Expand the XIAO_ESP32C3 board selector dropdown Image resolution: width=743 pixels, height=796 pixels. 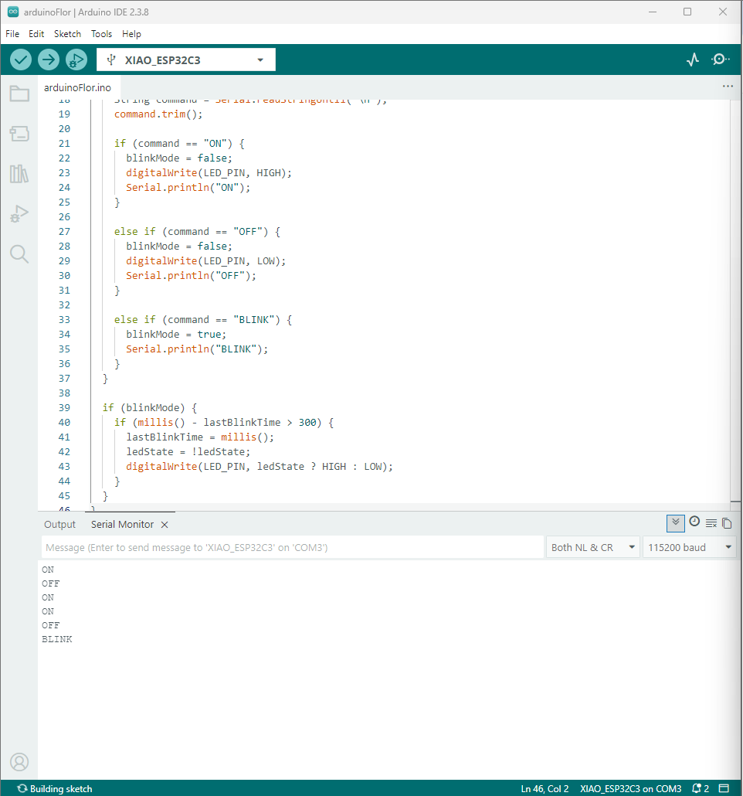tap(260, 60)
